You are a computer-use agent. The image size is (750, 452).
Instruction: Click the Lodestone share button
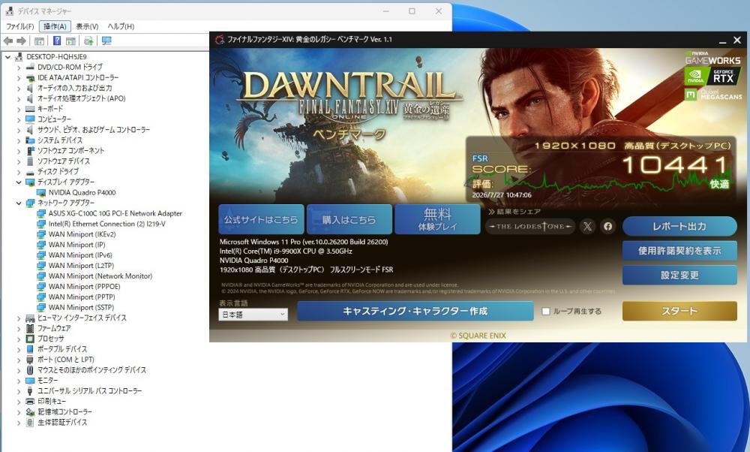(x=530, y=227)
